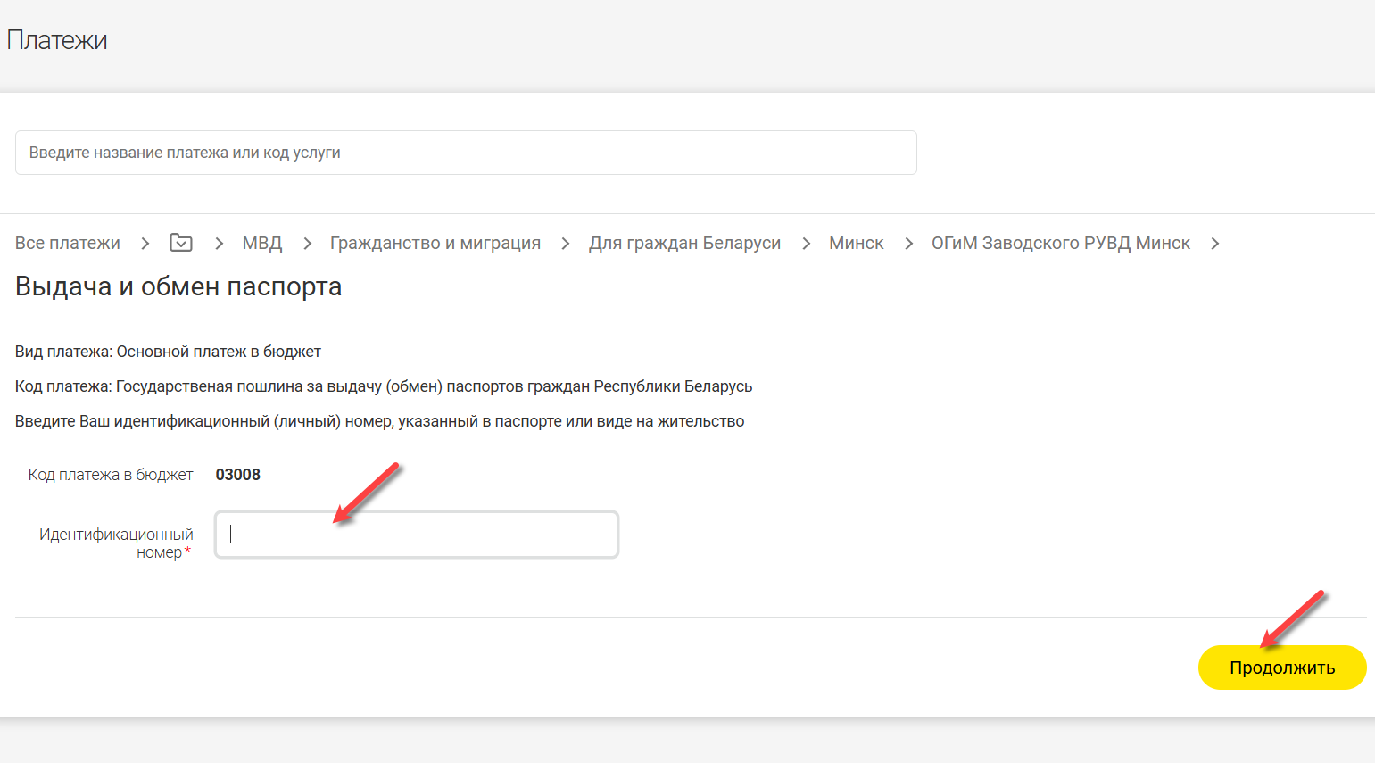
Task: Go to Все платежи breadcrumb
Action: pyautogui.click(x=68, y=243)
